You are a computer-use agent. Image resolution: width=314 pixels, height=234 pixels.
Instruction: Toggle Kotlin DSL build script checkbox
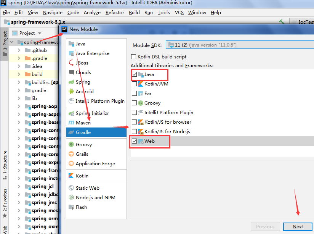(x=134, y=57)
